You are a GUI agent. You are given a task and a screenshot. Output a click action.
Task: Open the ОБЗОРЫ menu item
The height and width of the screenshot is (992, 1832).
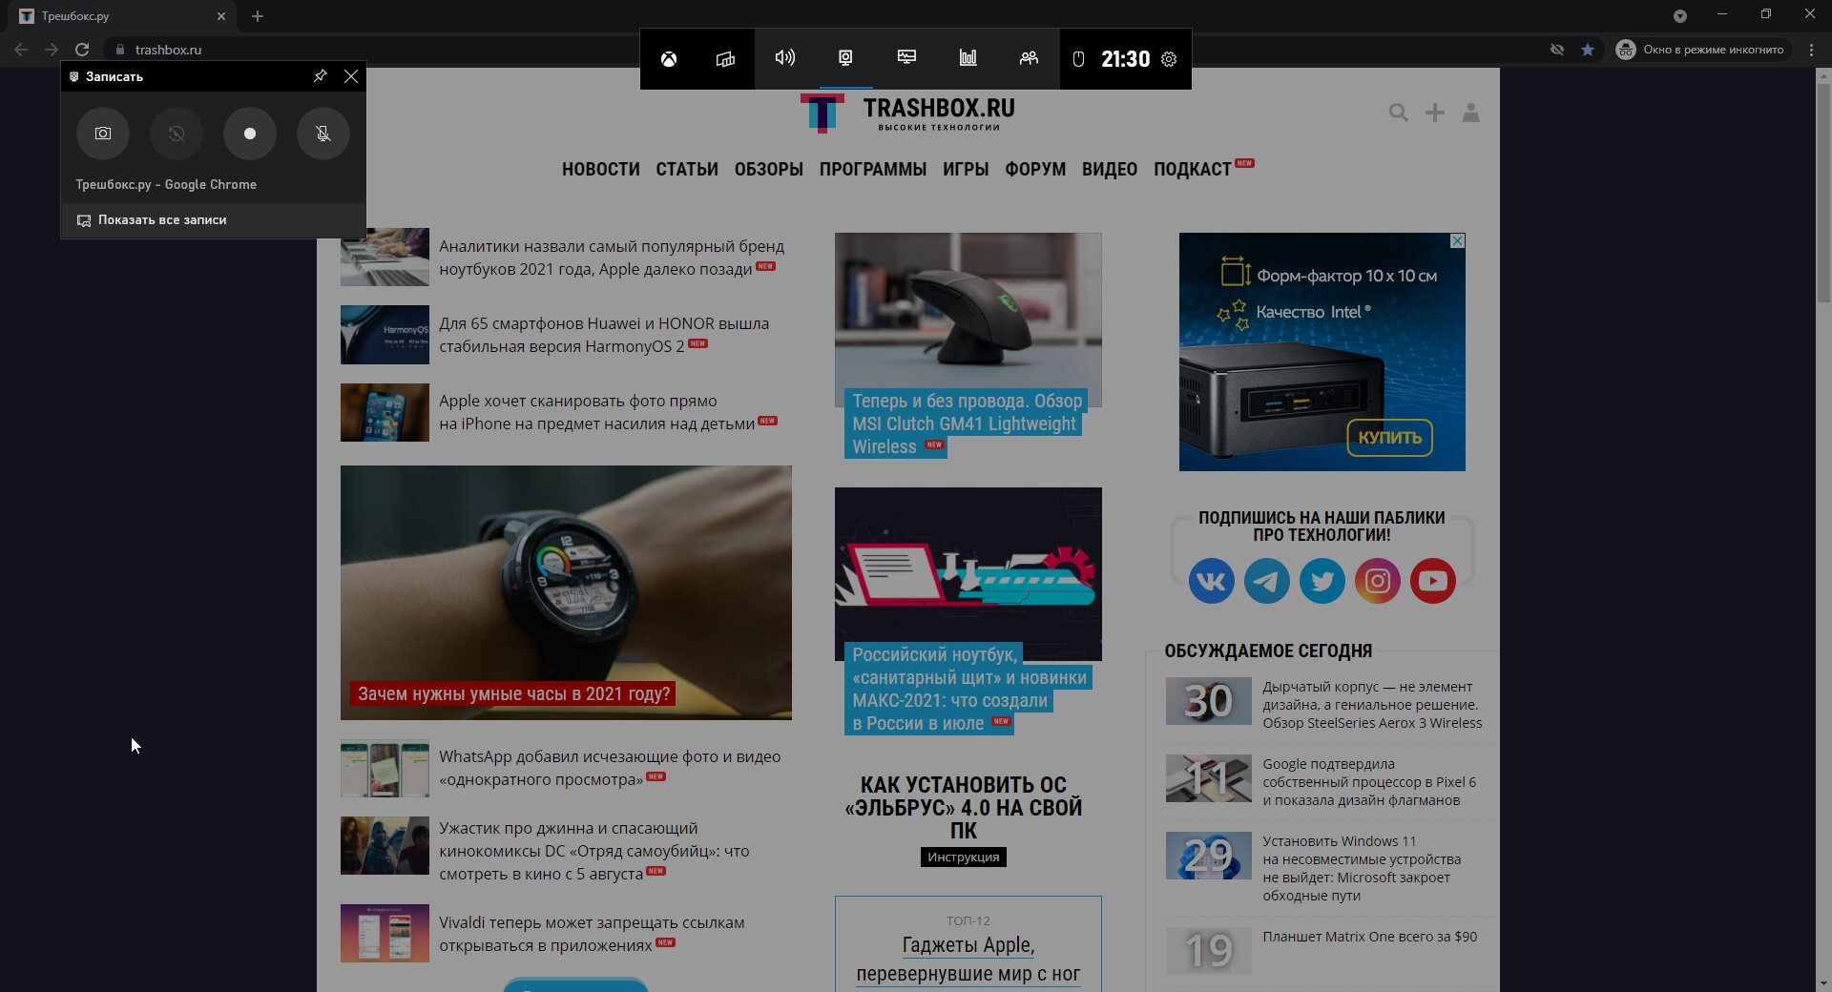(x=769, y=169)
